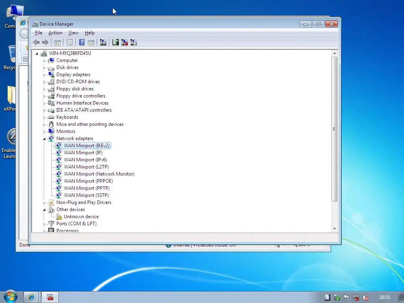Click Update Driver Software toolbar icon

coord(116,42)
